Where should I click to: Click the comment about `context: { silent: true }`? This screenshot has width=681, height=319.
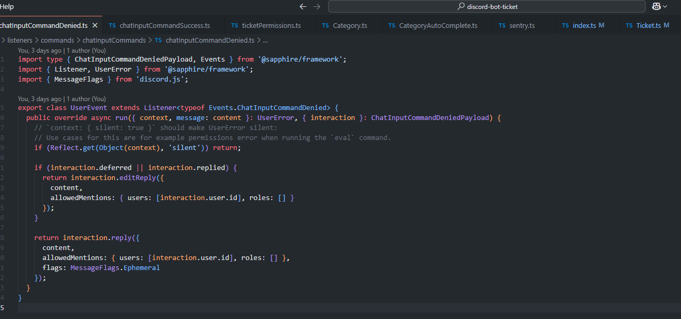coord(156,127)
